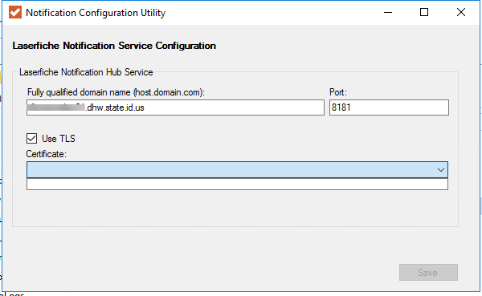Toggle the Use TLS checkbox
482x296 pixels.
[31, 139]
